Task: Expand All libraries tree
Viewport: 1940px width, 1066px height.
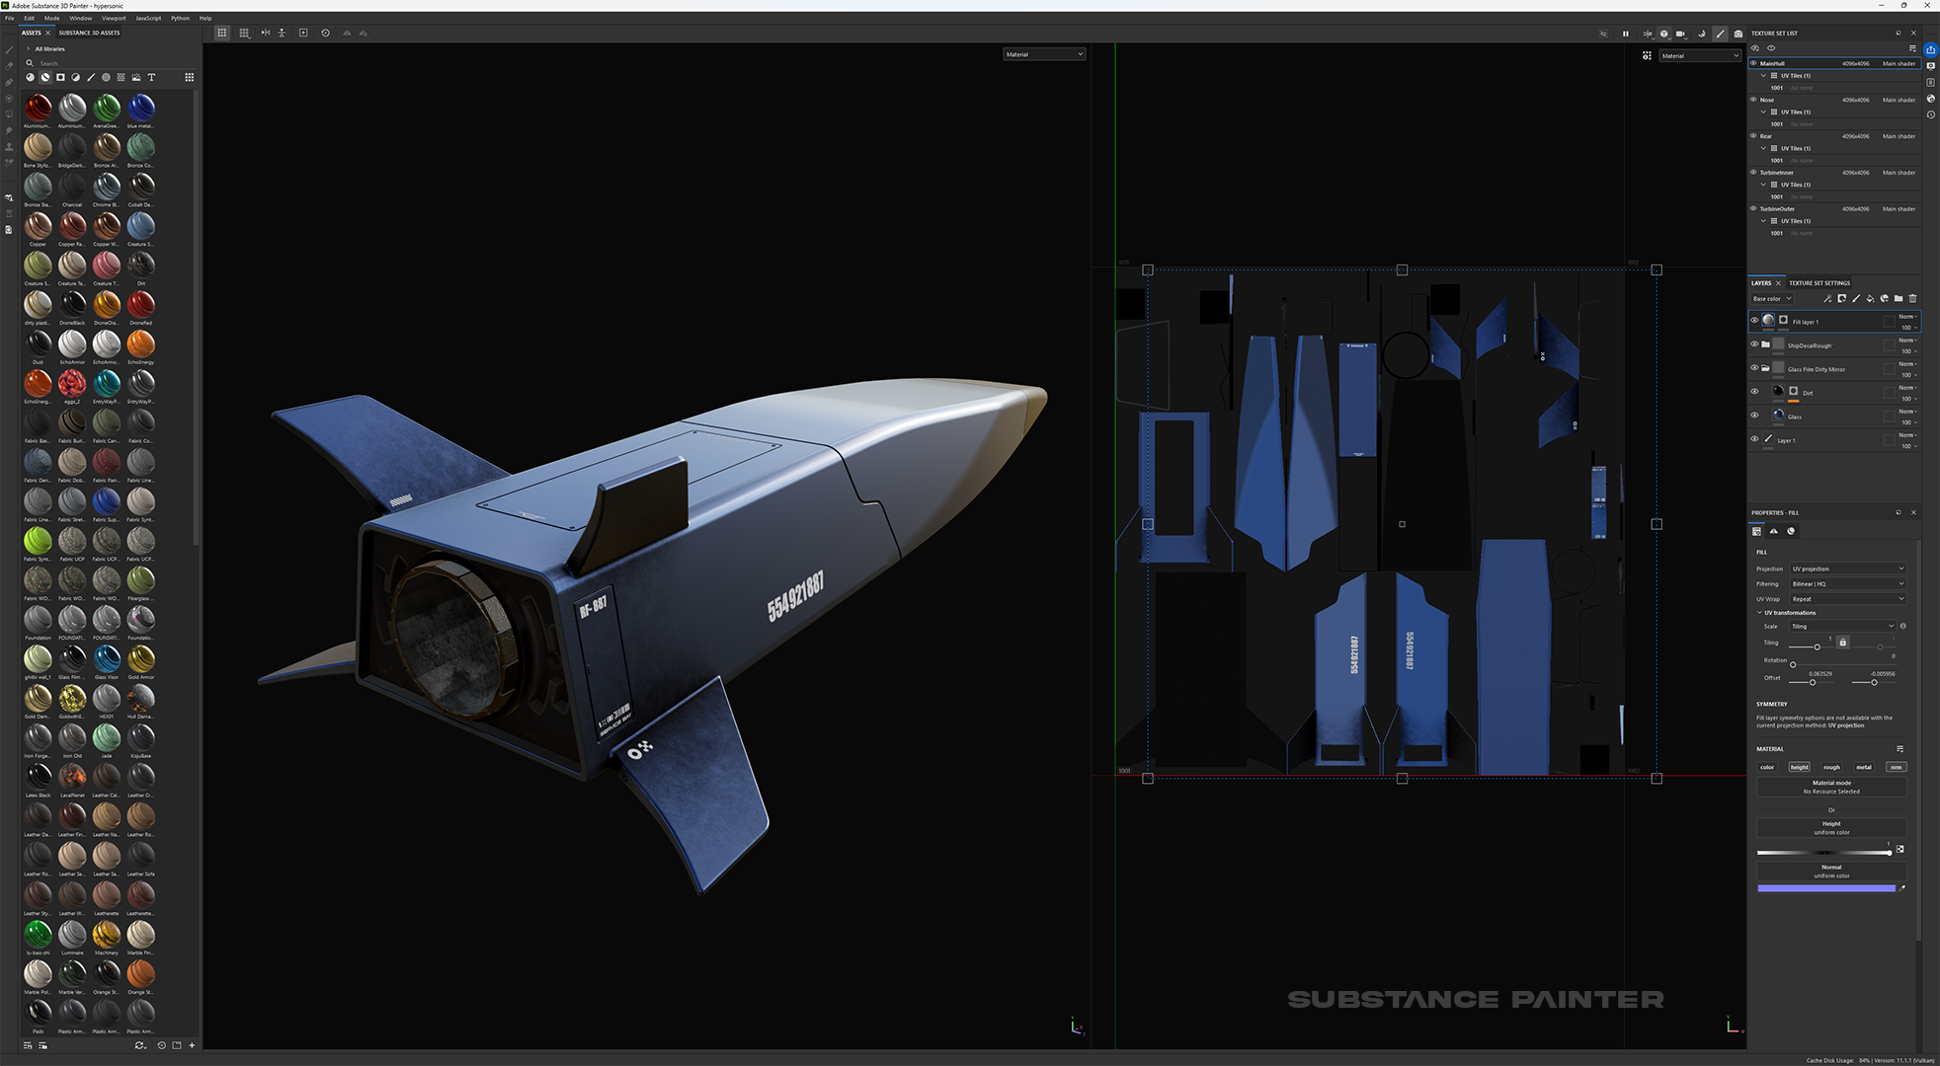Action: (28, 48)
